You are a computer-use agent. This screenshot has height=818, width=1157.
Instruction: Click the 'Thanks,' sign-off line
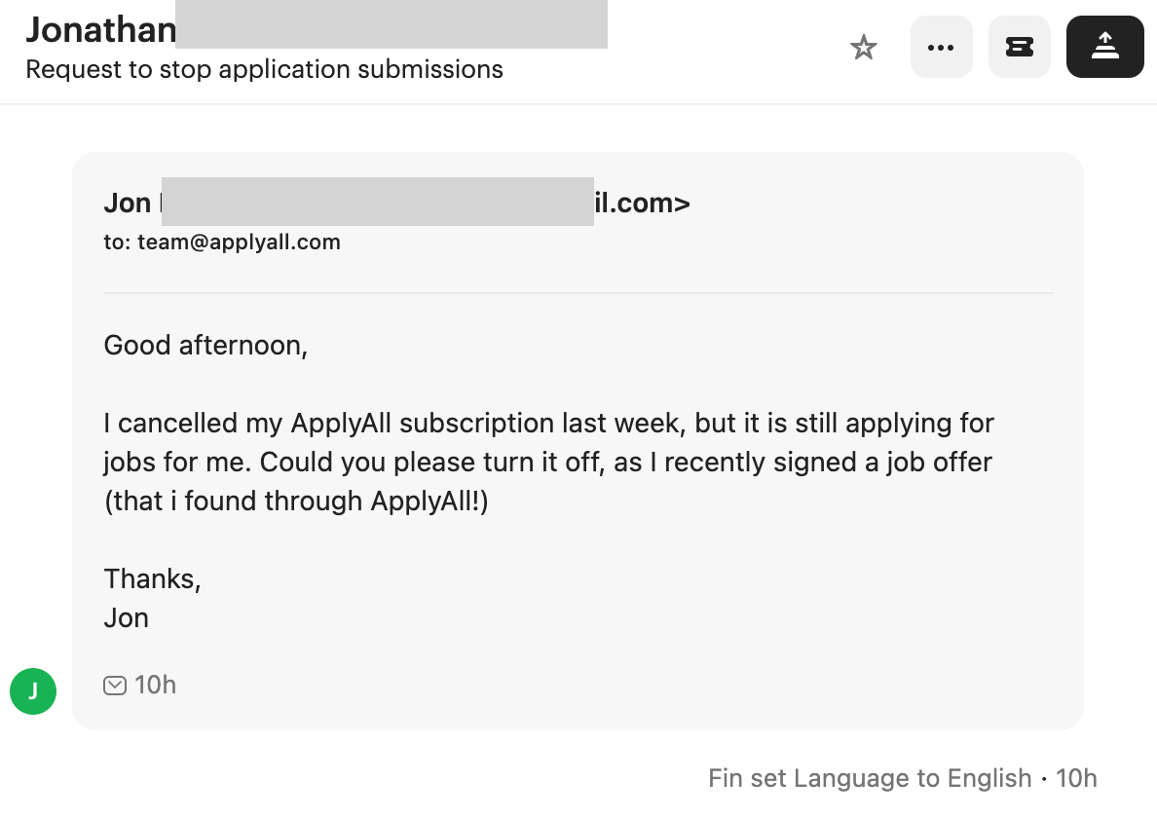coord(152,579)
